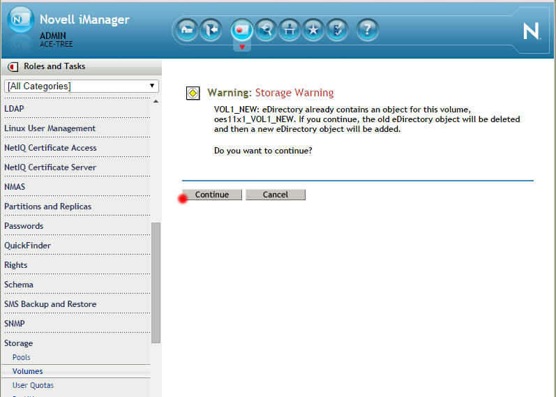Click the Novell N logo at top right

coord(531,31)
